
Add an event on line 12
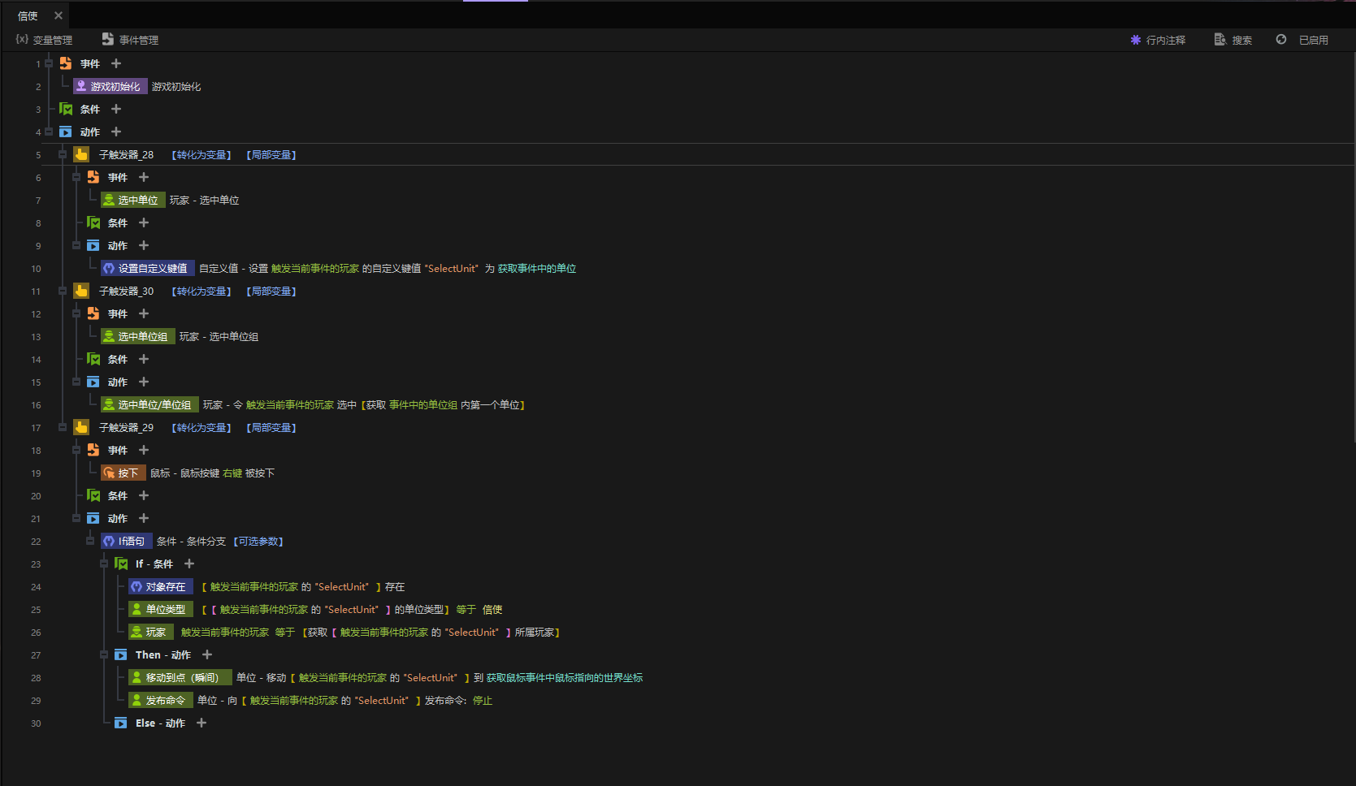coord(144,313)
